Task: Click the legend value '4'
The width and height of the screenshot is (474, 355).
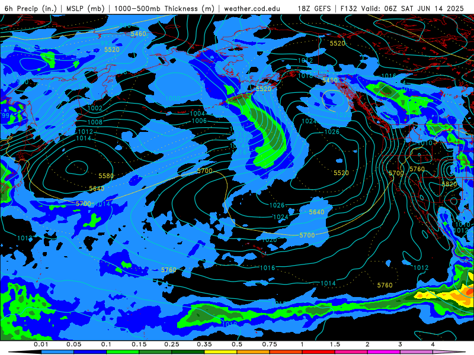Action: (x=433, y=344)
